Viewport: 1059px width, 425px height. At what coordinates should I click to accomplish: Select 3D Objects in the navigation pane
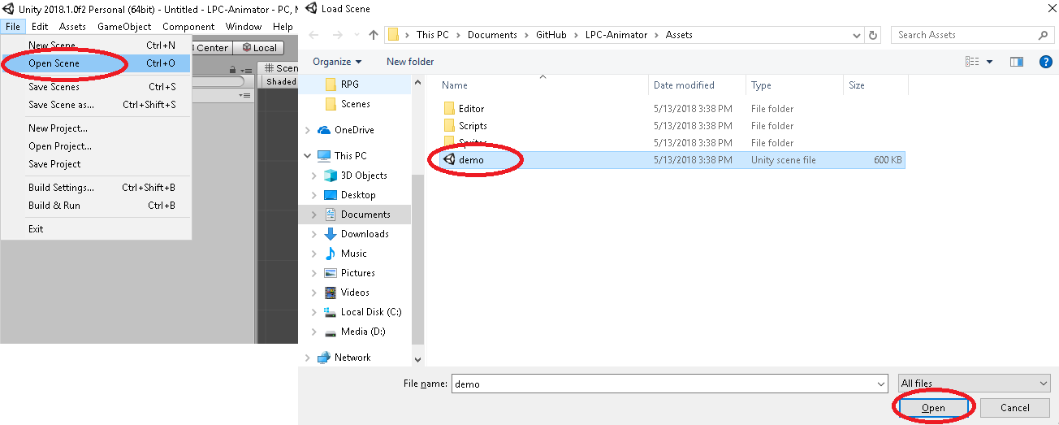pos(364,176)
